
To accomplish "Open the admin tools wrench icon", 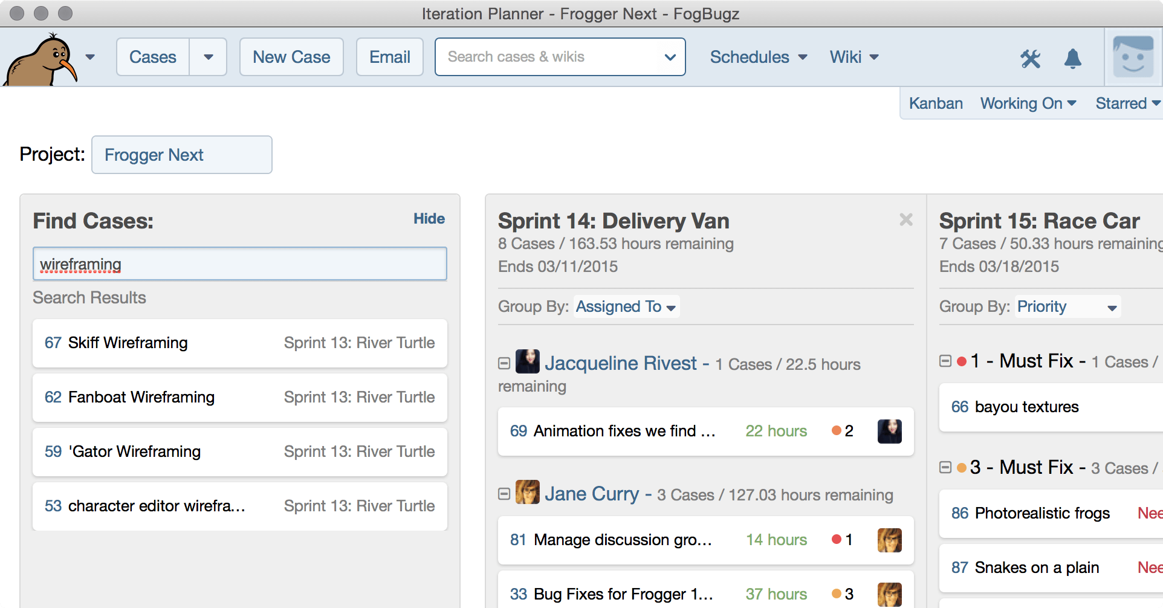I will 1030,59.
